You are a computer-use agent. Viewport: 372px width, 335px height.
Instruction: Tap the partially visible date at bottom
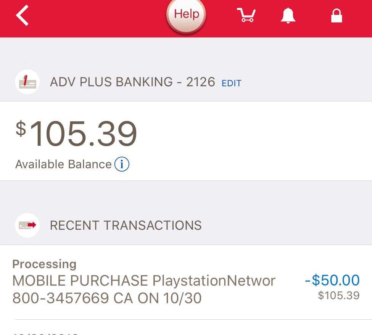tap(45, 333)
